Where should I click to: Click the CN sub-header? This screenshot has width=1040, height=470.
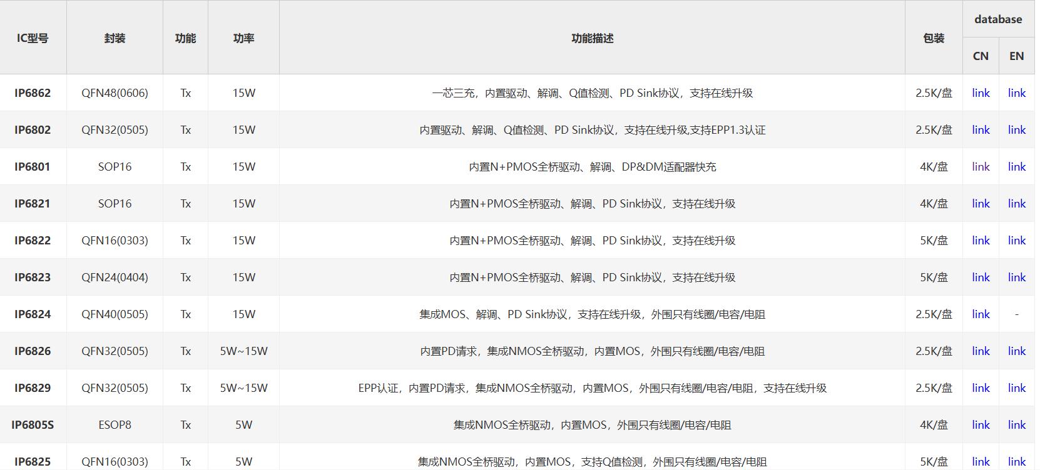click(x=981, y=56)
